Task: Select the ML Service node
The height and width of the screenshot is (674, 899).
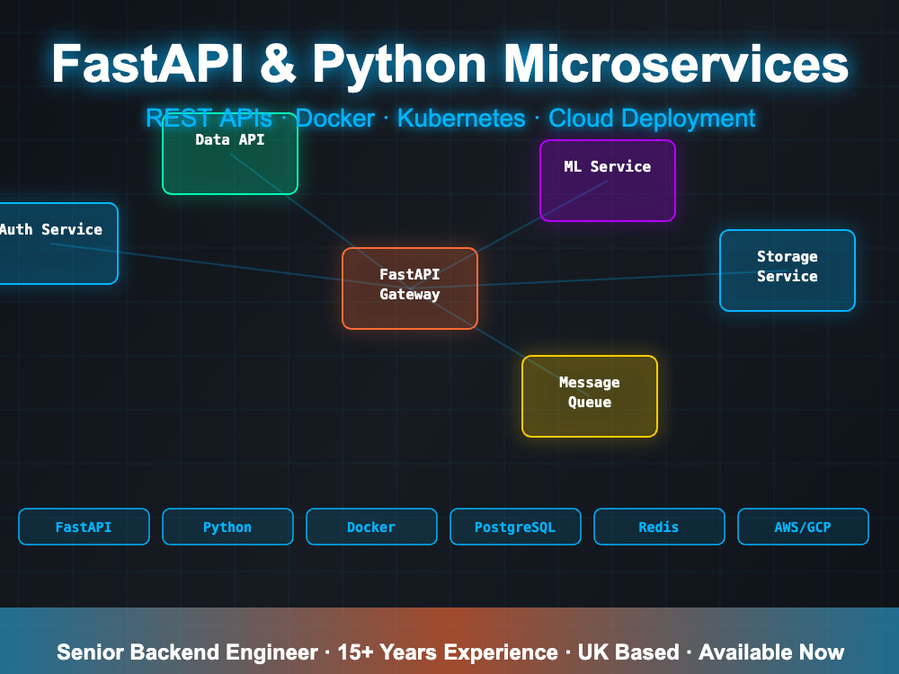Action: click(x=608, y=181)
